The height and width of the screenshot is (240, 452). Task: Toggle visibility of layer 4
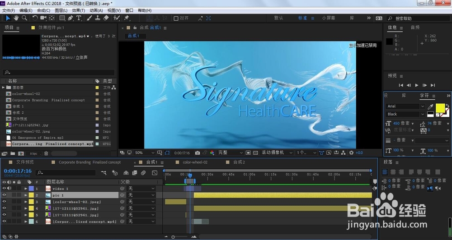pos(4,208)
